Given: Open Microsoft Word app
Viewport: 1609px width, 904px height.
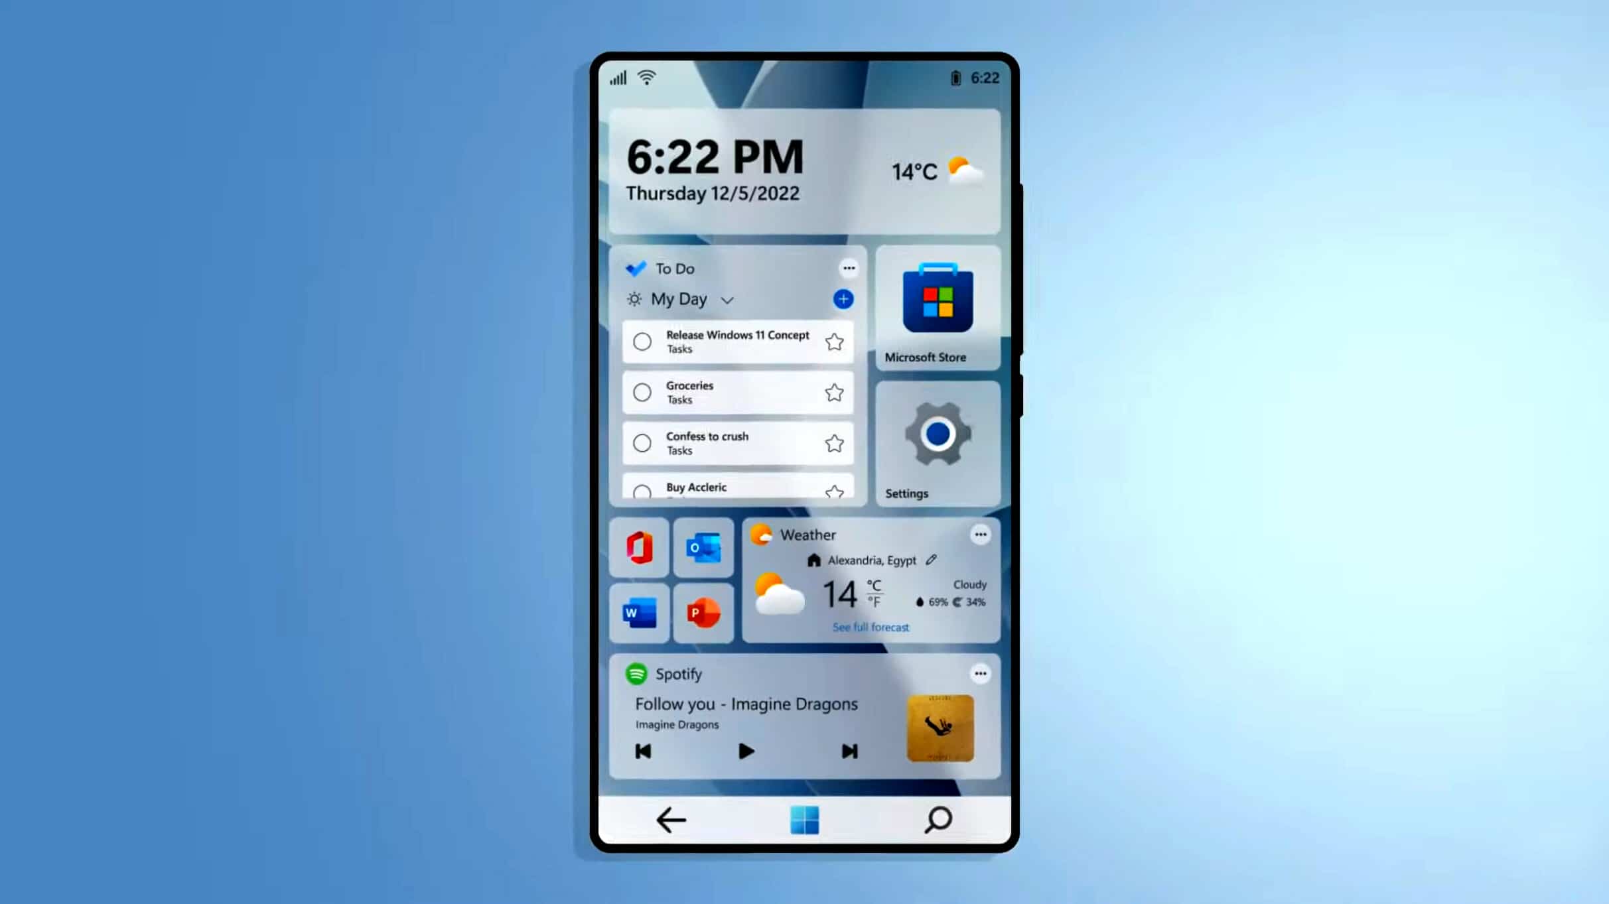Looking at the screenshot, I should coord(639,612).
